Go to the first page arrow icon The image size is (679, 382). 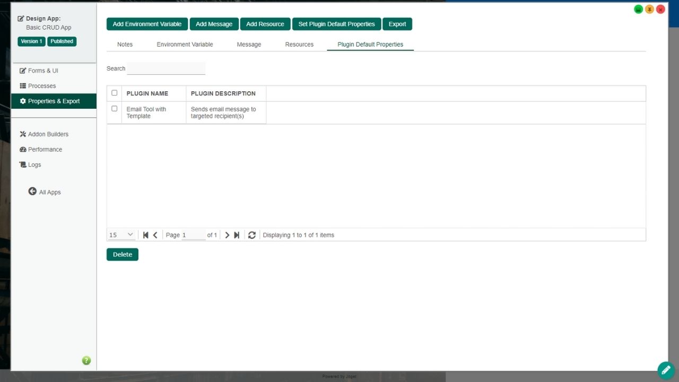click(146, 235)
